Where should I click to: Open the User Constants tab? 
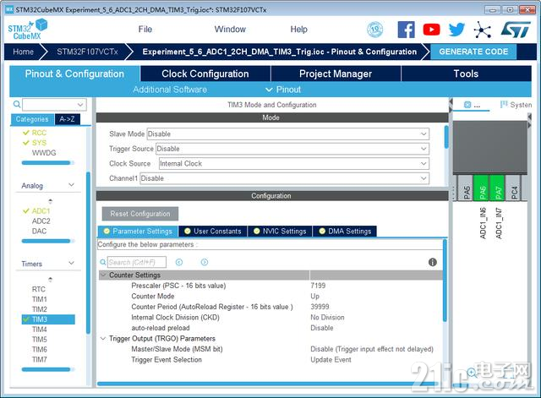213,231
